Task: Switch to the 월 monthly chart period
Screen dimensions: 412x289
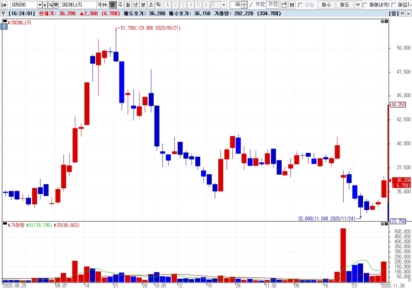Action: pos(128,5)
